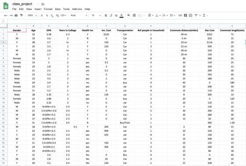246x166 pixels.
Task: Select column H header
Action: pos(151,26)
